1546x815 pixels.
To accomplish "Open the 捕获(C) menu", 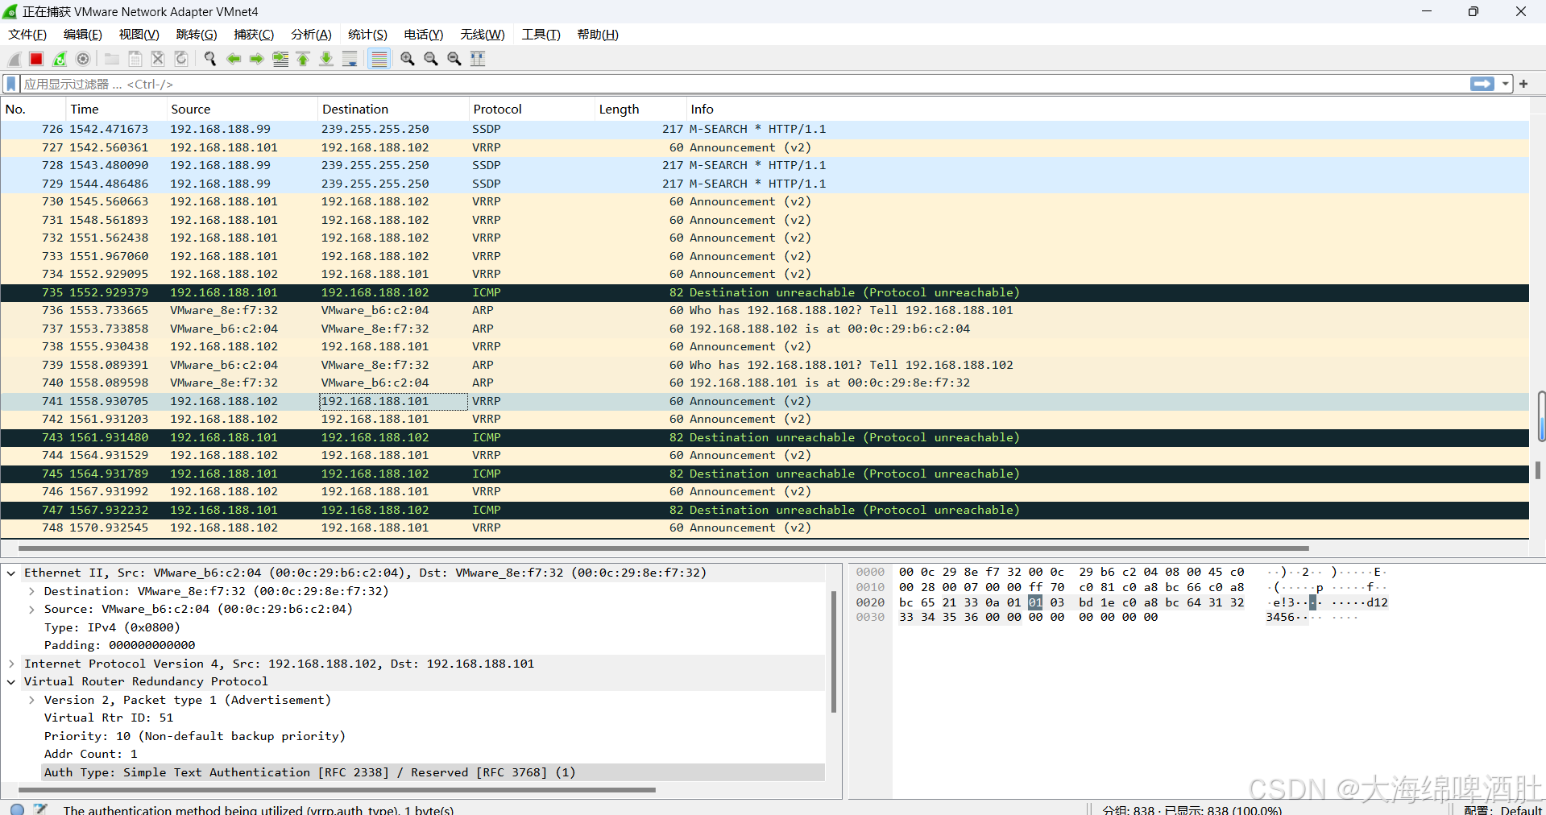I will pos(254,35).
